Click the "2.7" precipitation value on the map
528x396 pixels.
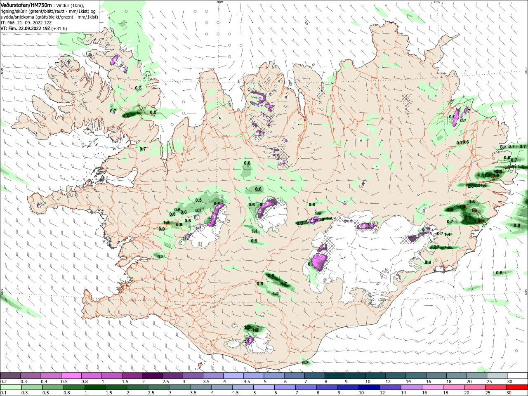(436, 247)
